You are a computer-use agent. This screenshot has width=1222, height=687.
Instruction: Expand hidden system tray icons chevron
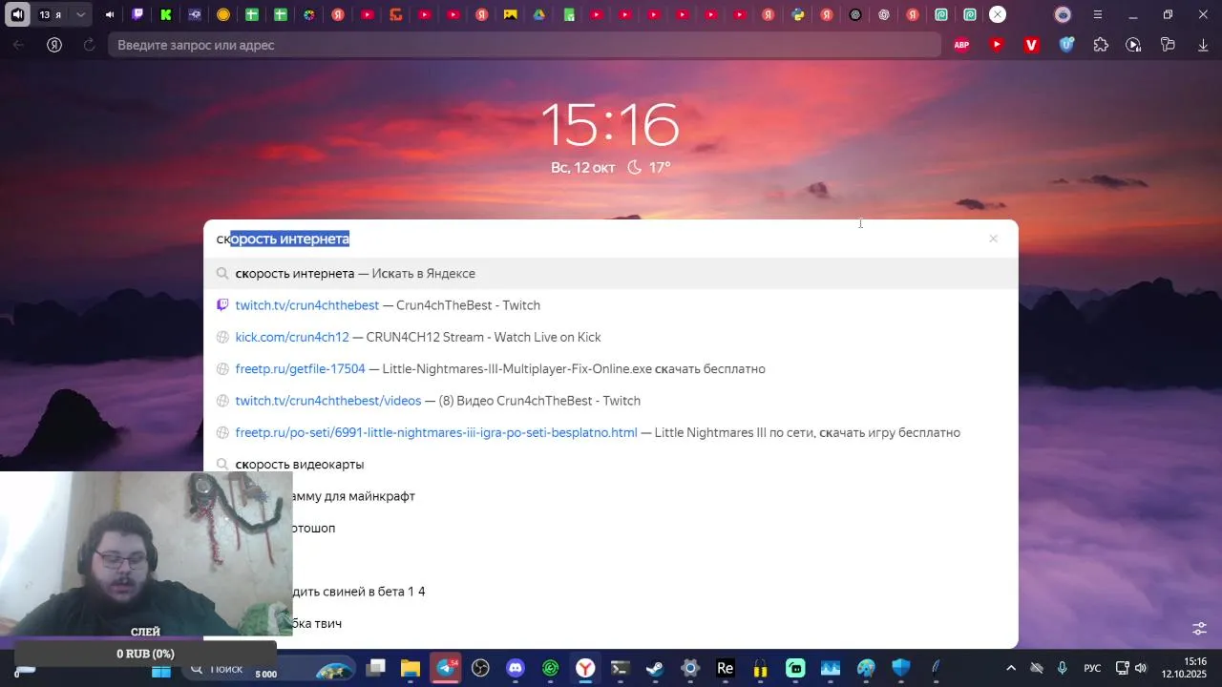1011,668
